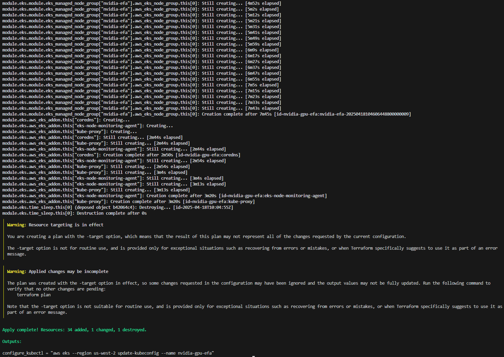Click the '[5m12s elapsed]' timestamp
The width and height of the screenshot is (504, 357).
point(263,15)
